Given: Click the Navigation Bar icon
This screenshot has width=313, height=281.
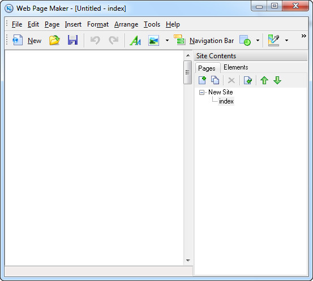Looking at the screenshot, I should [179, 40].
